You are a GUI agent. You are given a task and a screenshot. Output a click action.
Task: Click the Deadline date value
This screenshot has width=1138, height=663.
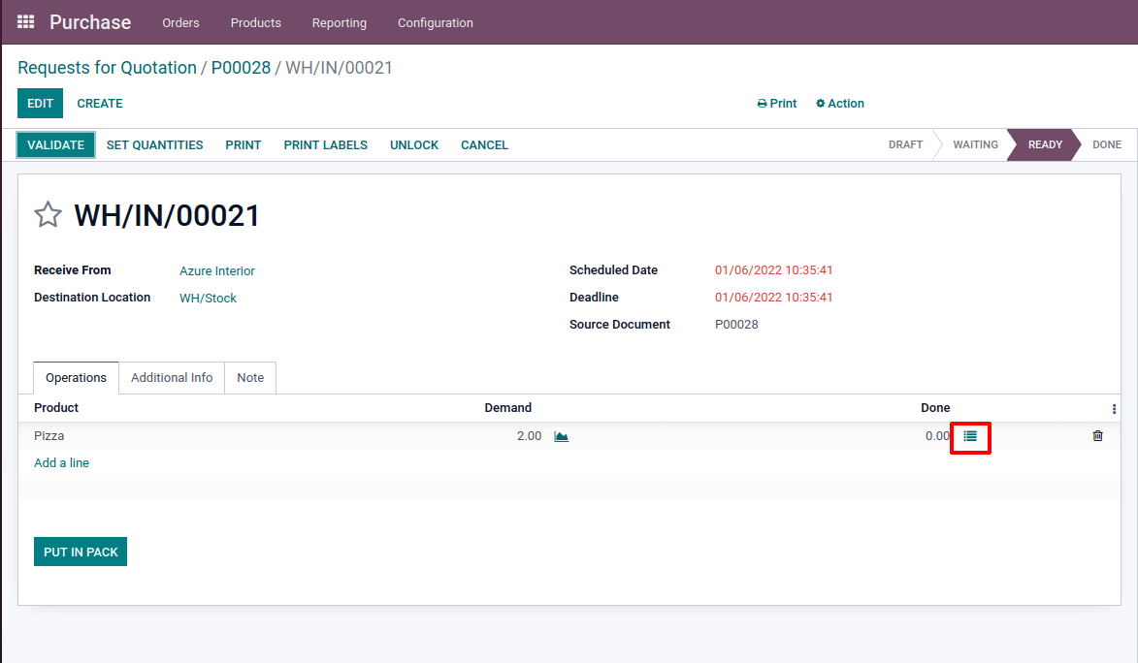click(773, 298)
